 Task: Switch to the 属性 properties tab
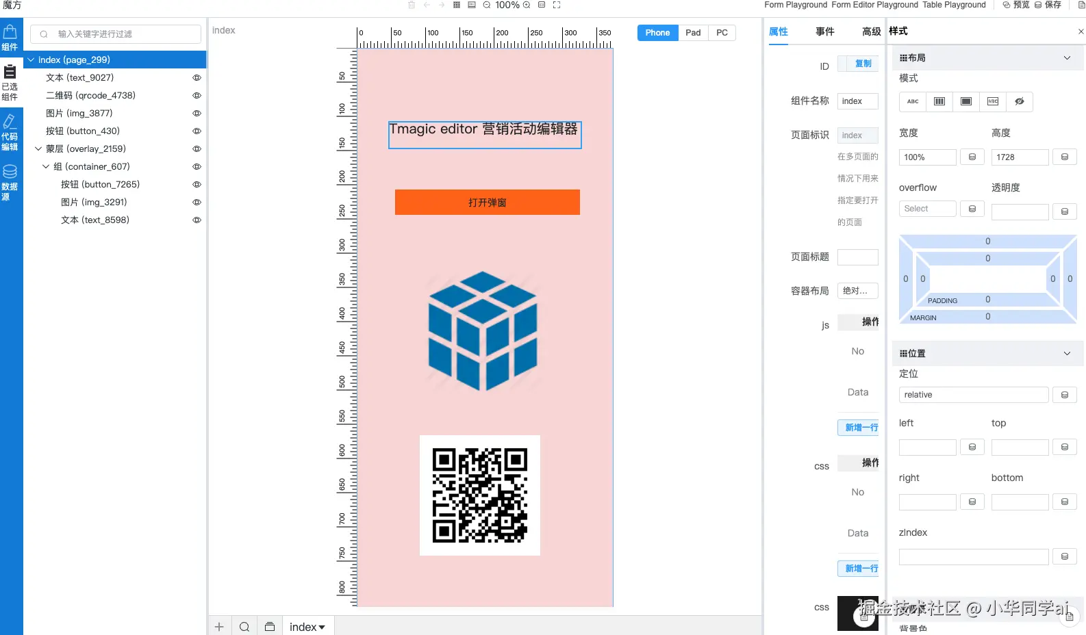coord(779,31)
